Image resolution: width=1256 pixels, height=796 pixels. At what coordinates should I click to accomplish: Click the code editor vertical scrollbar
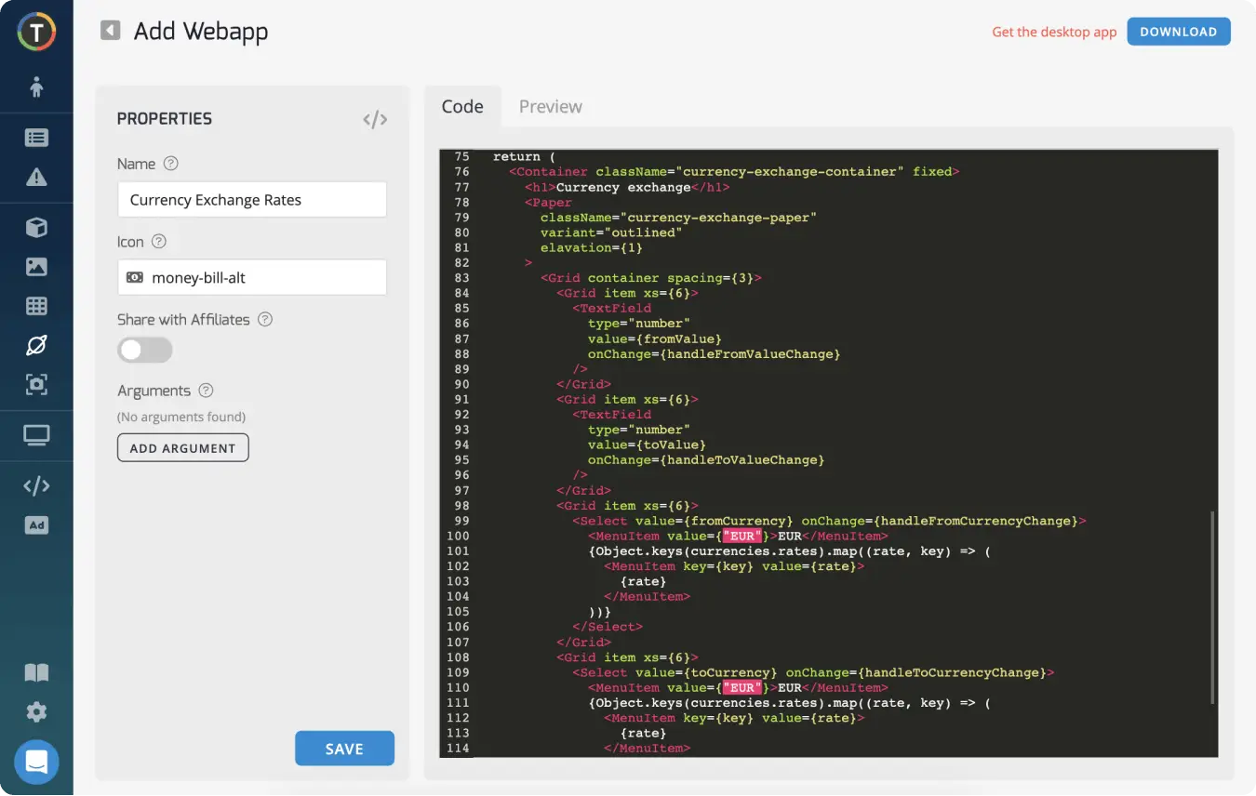pyautogui.click(x=1212, y=604)
